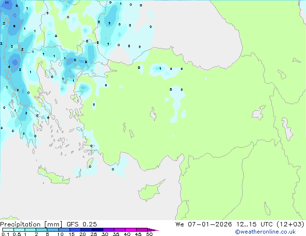The width and height of the screenshot is (306, 236).
Task: Click the 20–25 mm legend color swatch
Action: click(x=86, y=230)
